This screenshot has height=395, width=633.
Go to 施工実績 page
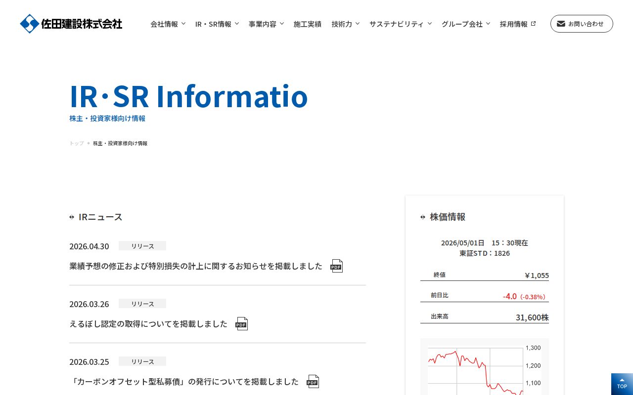[x=308, y=24]
